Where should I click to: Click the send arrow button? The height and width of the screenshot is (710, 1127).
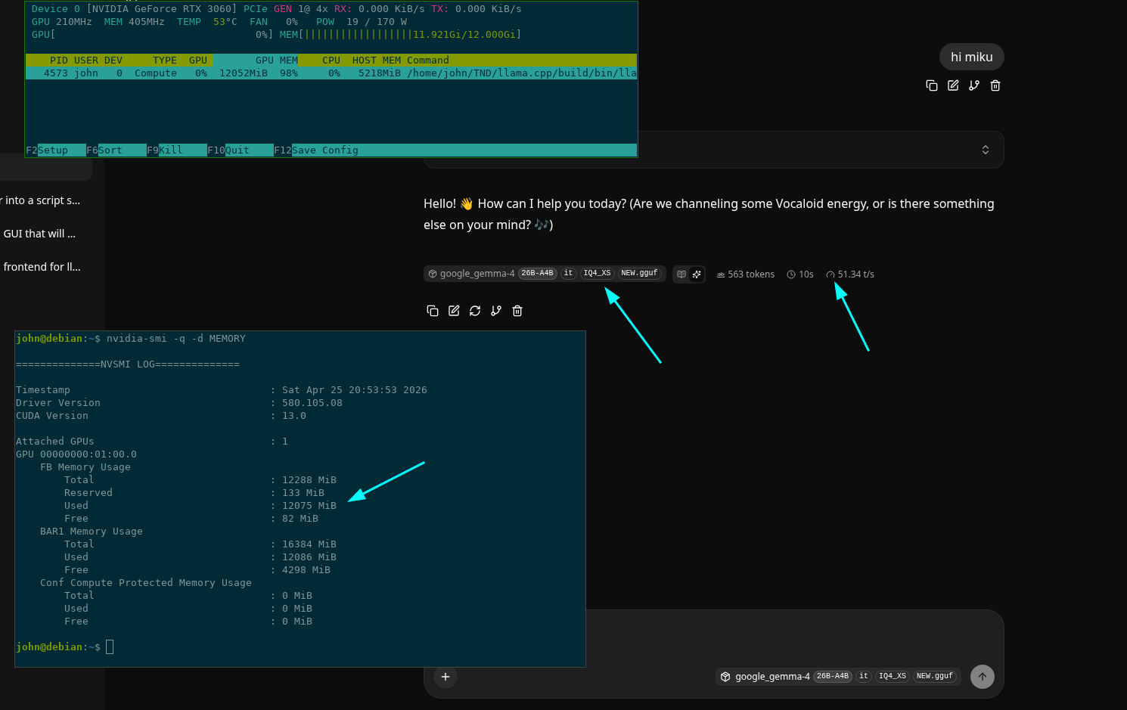[x=983, y=677]
